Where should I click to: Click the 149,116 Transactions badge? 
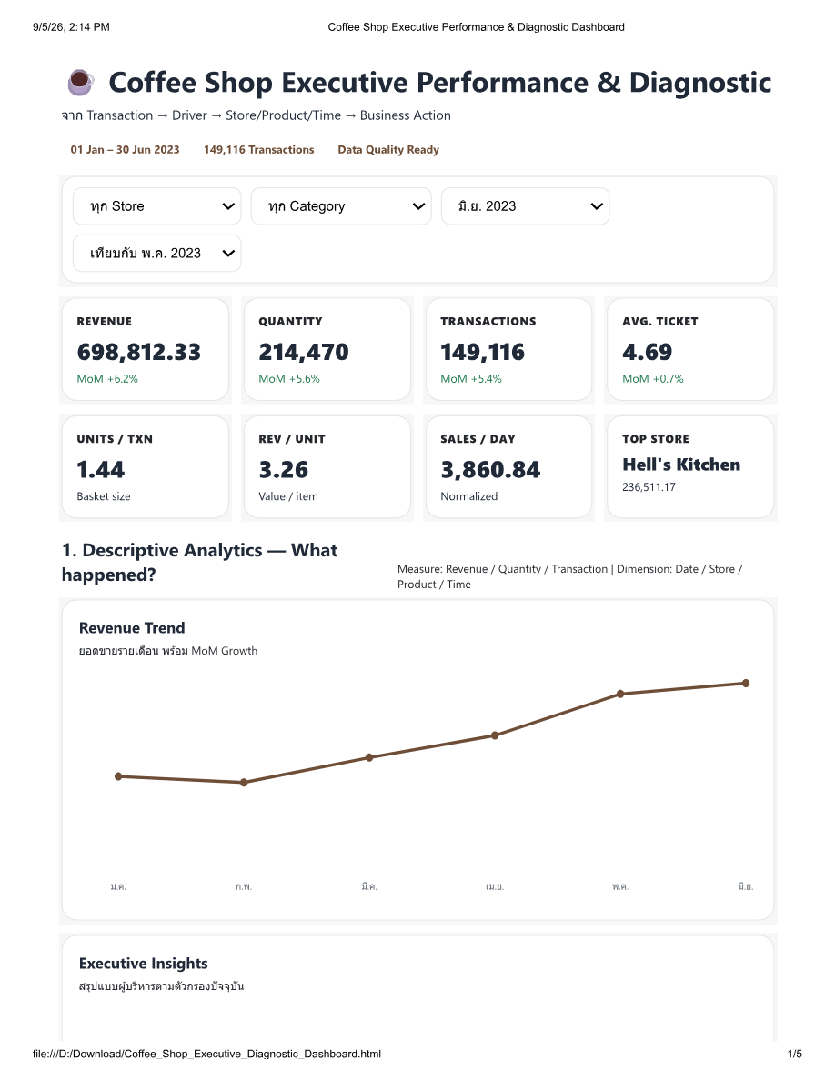[x=259, y=149]
